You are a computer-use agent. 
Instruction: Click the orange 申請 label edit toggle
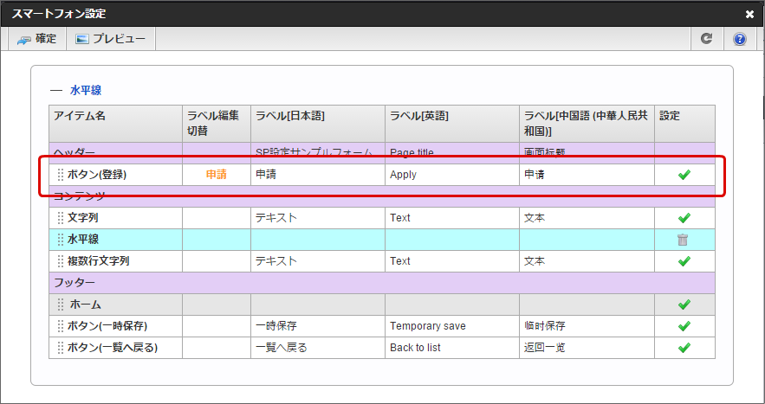click(x=216, y=175)
